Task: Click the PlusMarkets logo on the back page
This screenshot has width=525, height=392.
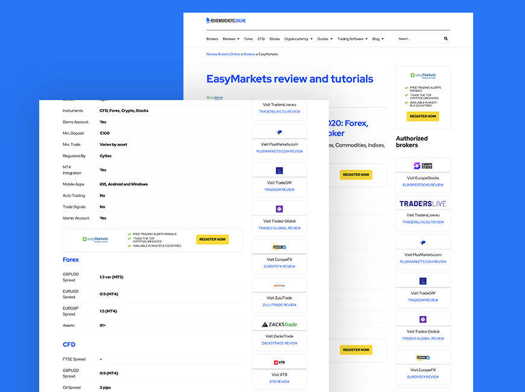Action: pyautogui.click(x=423, y=242)
